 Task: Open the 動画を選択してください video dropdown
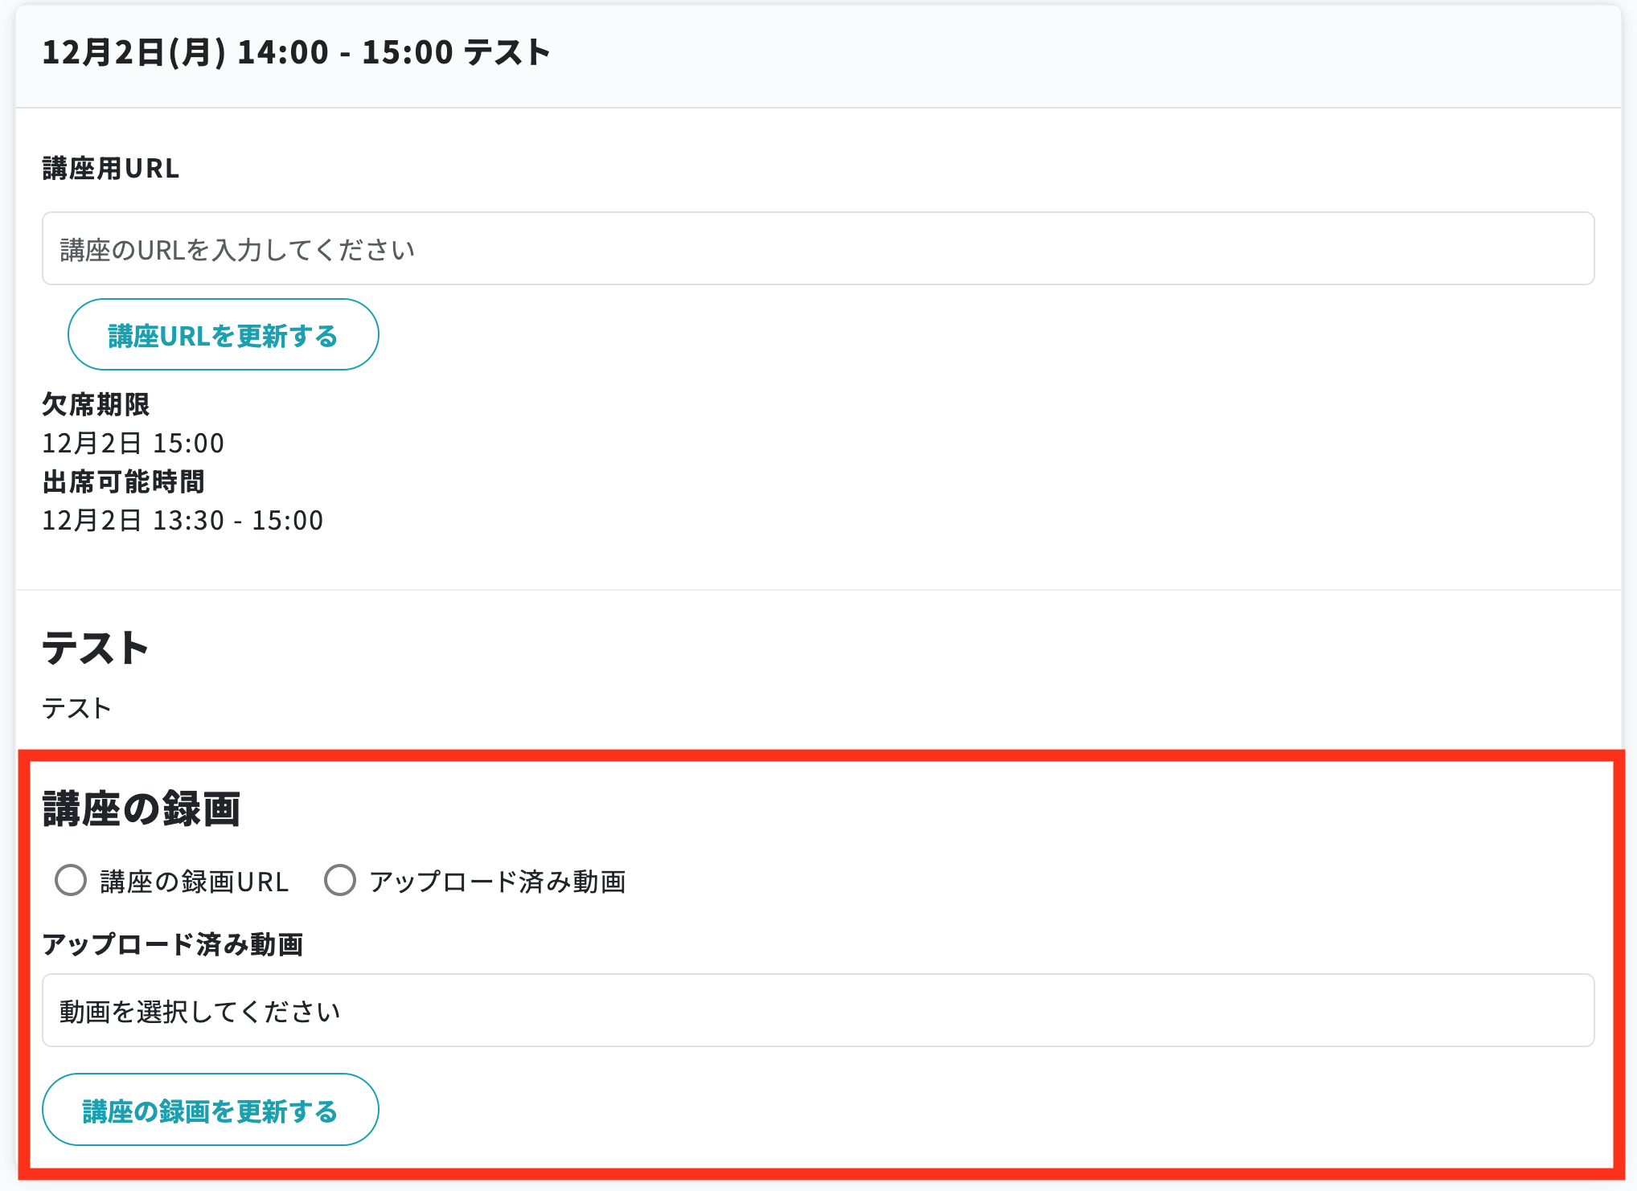818,1011
